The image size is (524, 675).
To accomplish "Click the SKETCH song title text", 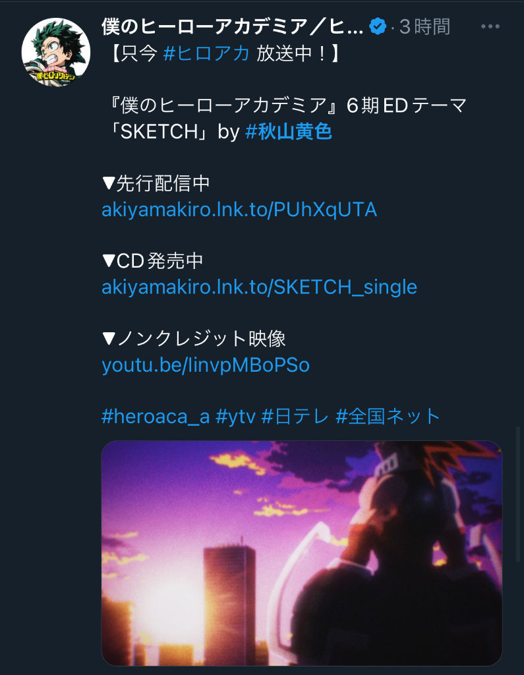I will tap(159, 131).
